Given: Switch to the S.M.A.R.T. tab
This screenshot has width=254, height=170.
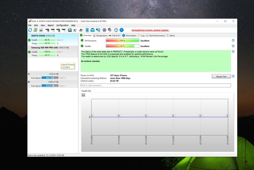Looking at the screenshot, I should [115, 36].
